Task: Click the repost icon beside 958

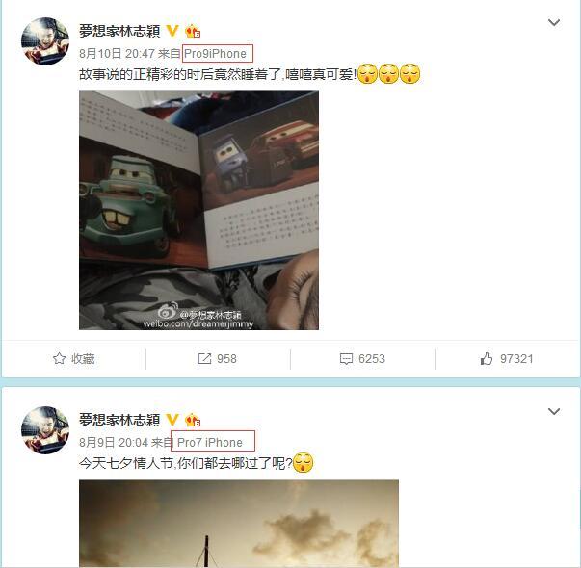Action: tap(204, 358)
